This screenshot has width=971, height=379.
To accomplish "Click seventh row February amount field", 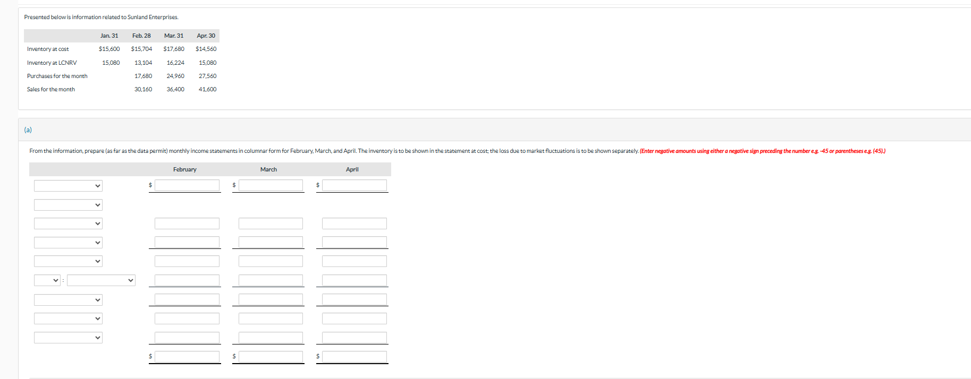I will point(187,299).
